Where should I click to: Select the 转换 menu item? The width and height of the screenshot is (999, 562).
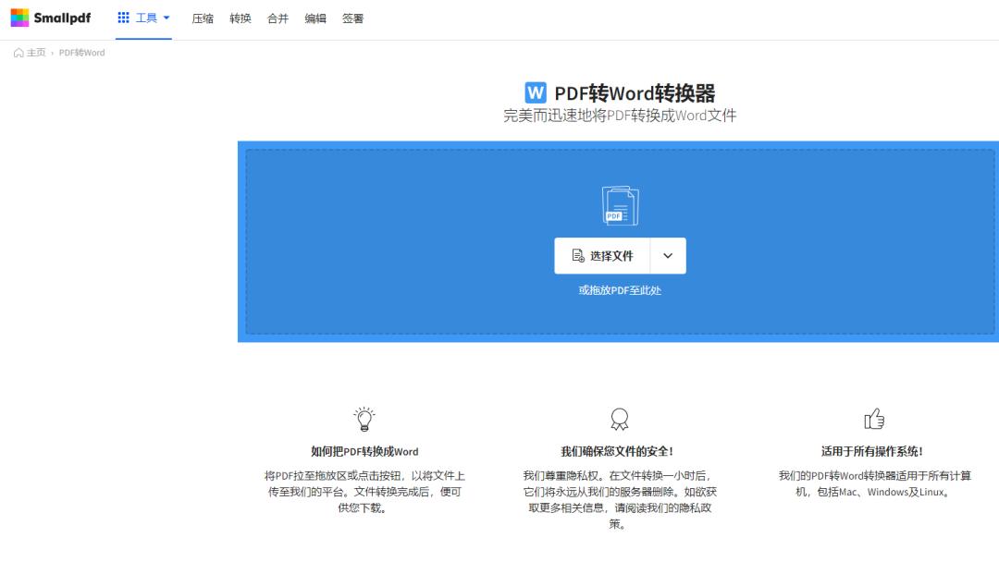[240, 18]
